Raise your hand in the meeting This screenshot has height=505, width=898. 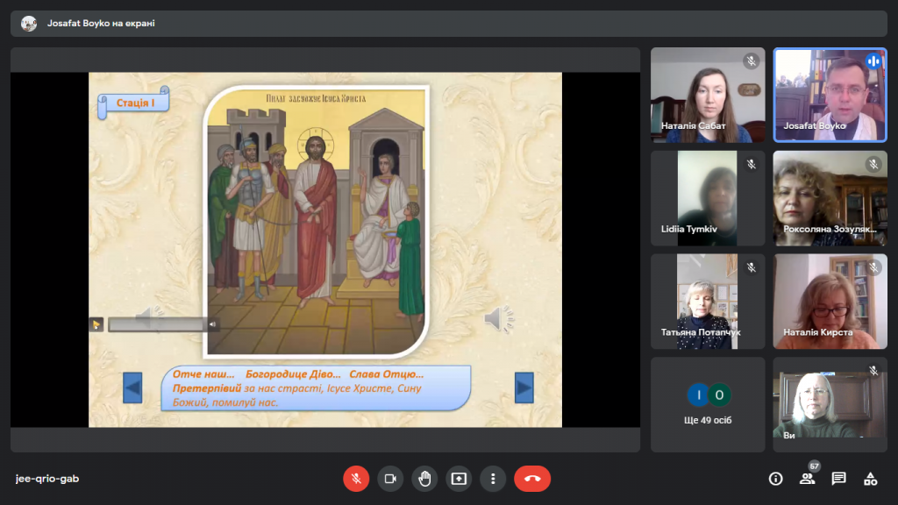424,479
